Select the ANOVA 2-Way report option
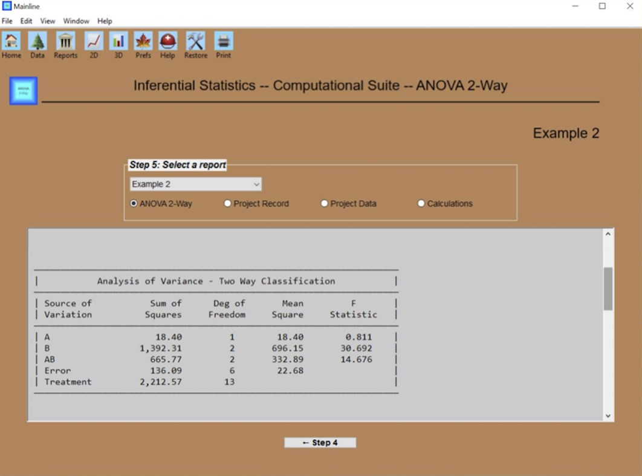642x476 pixels. [134, 203]
